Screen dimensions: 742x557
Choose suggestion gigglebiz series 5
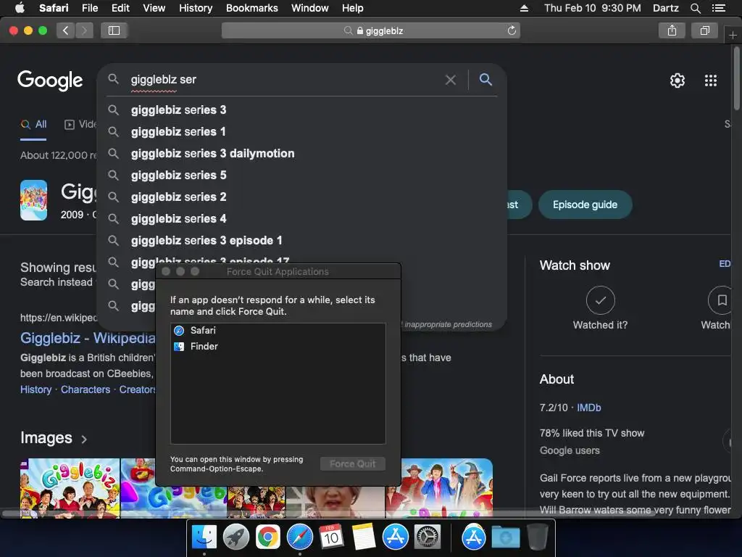point(302,176)
